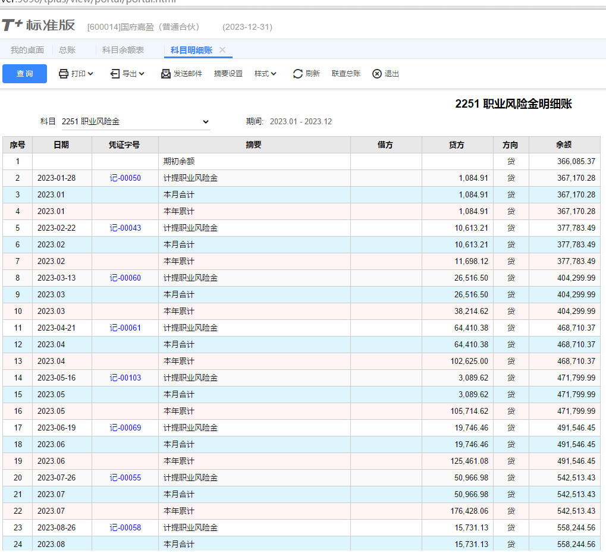Go to 我的桌面 tab
The height and width of the screenshot is (553, 606).
(27, 50)
